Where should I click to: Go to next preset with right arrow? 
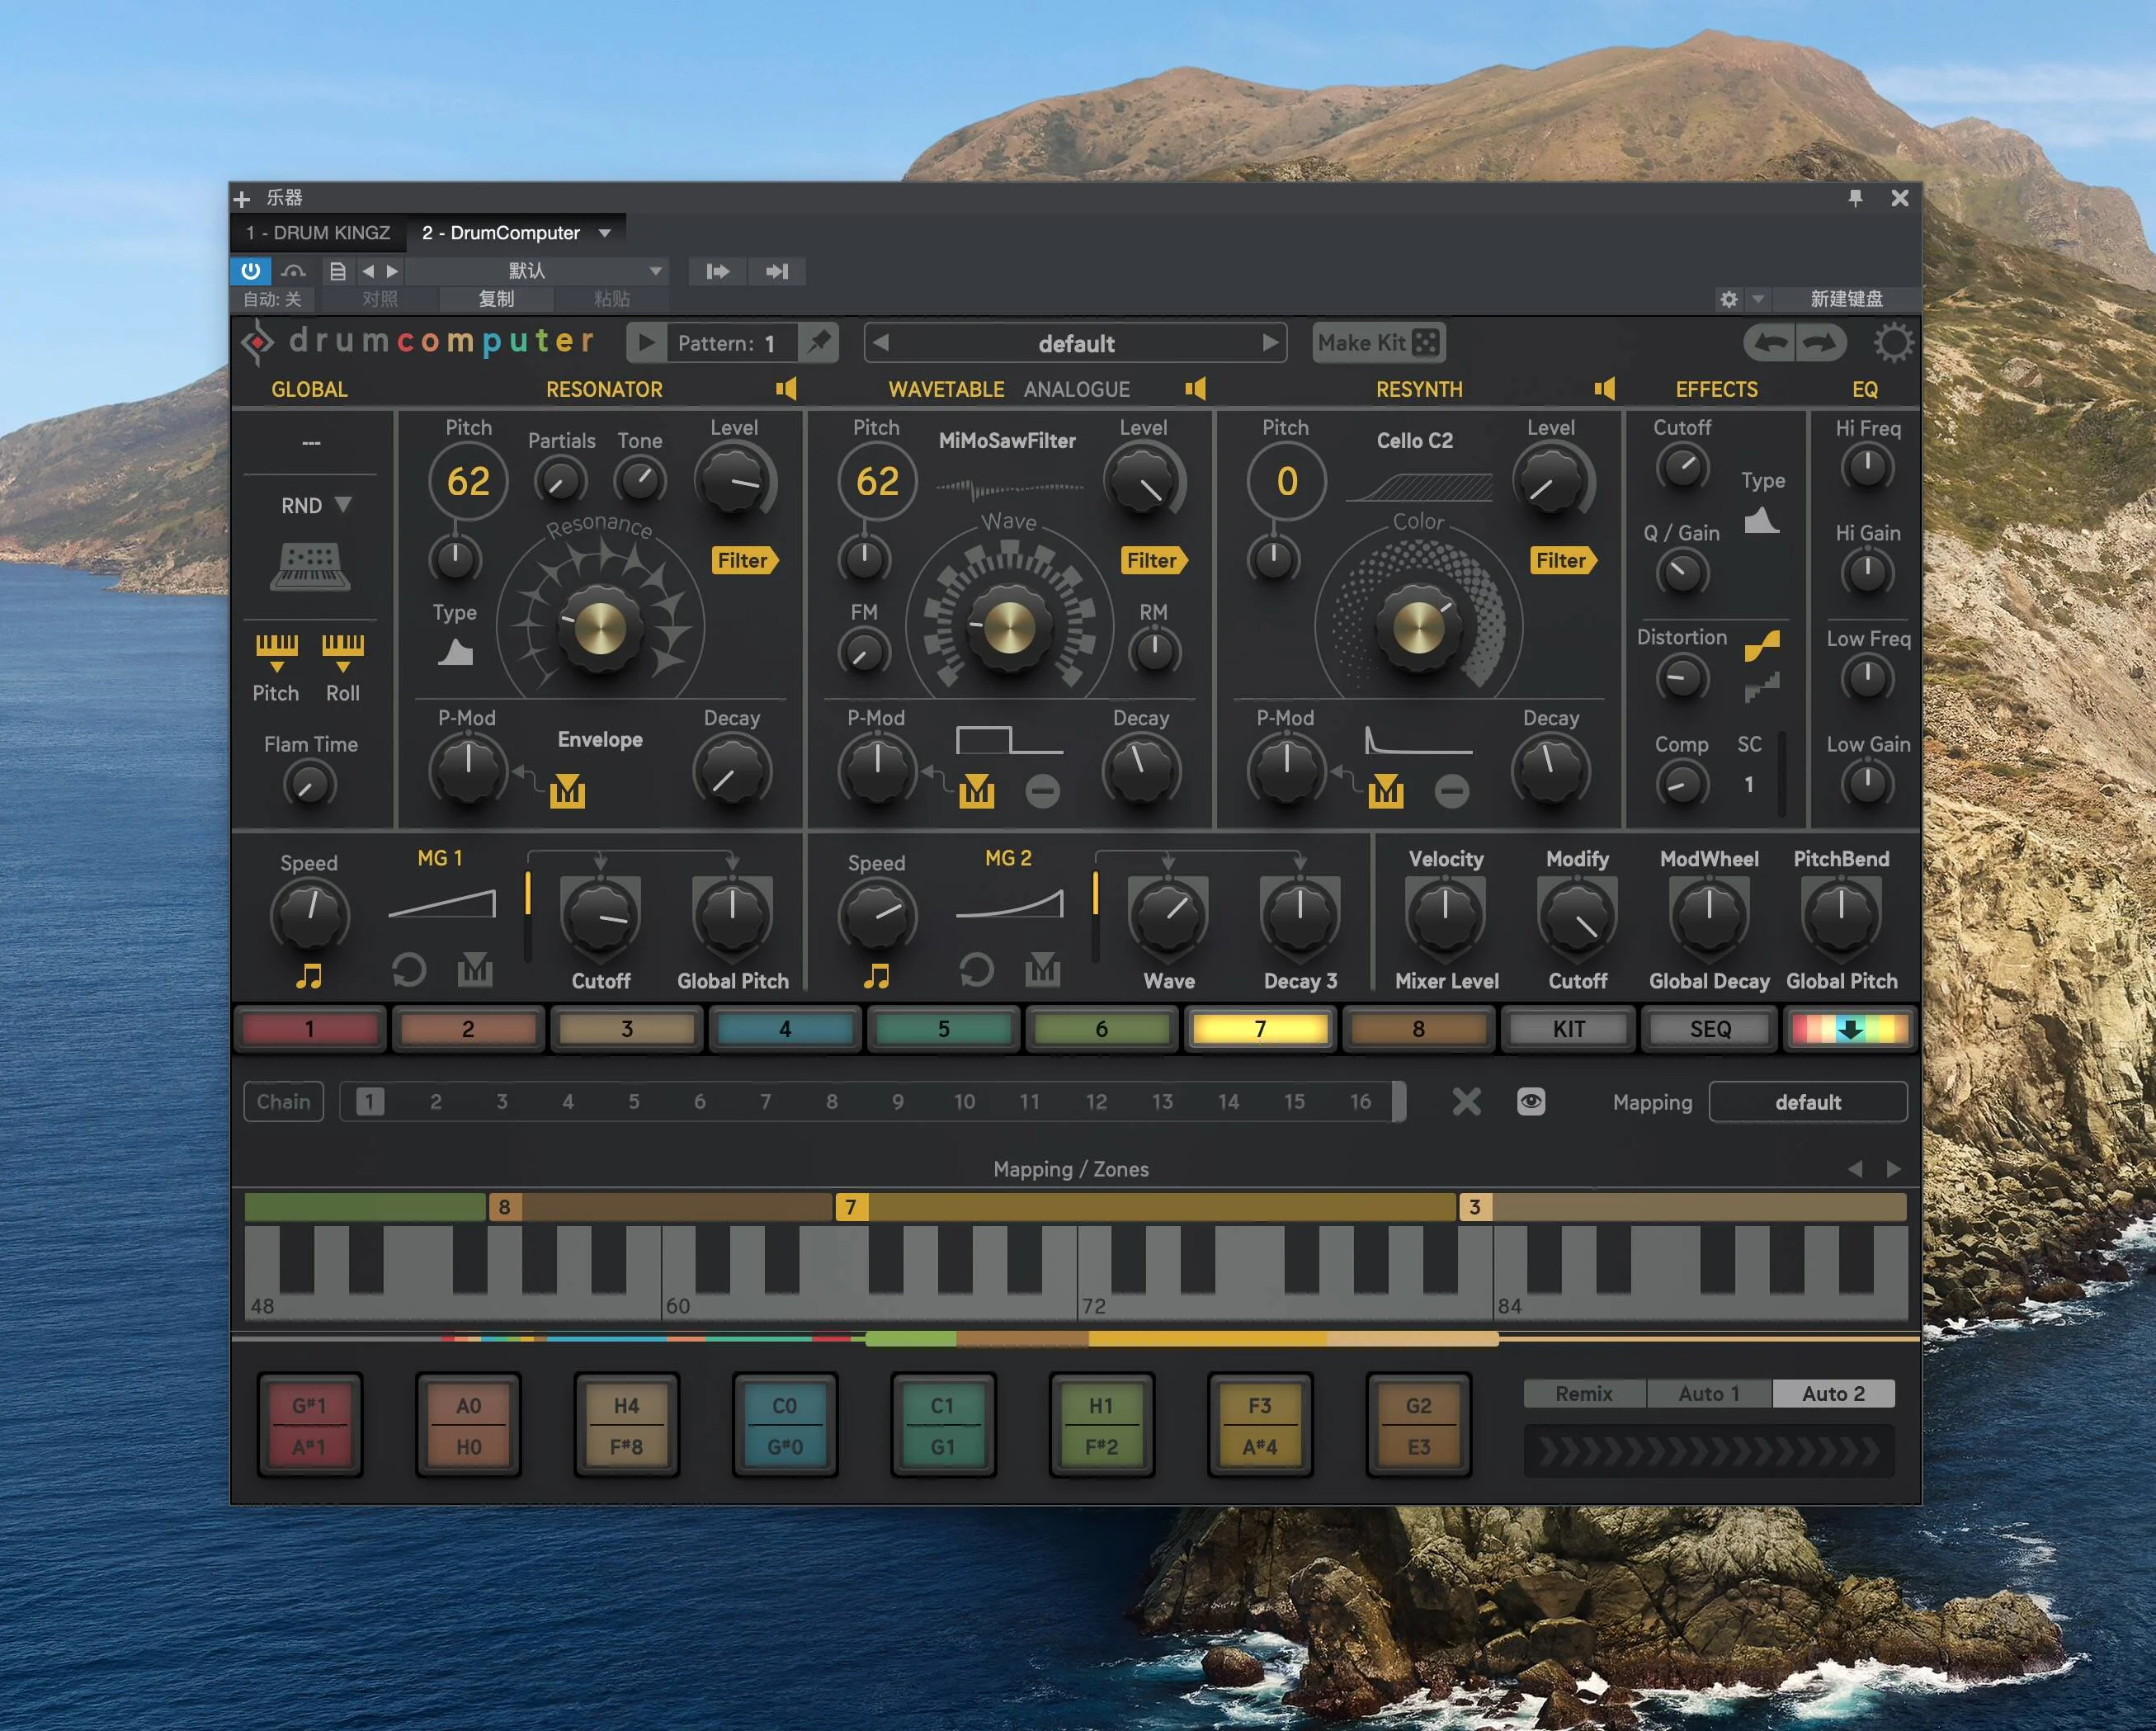1270,343
